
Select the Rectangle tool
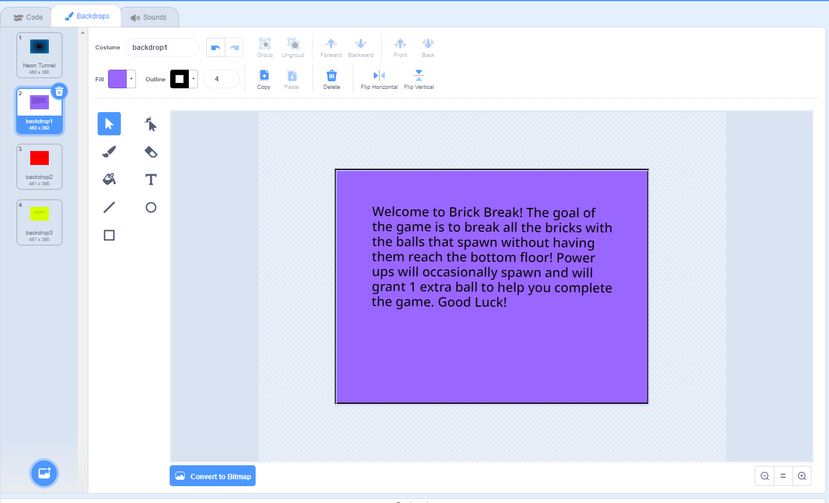[x=109, y=235]
